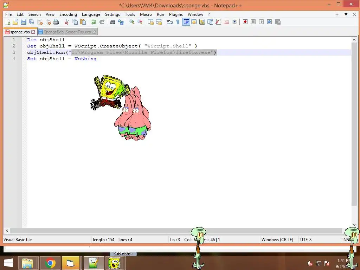The height and width of the screenshot is (270, 360).
Task: Toggle Show All Characters pilcrow icon
Action: (178, 22)
